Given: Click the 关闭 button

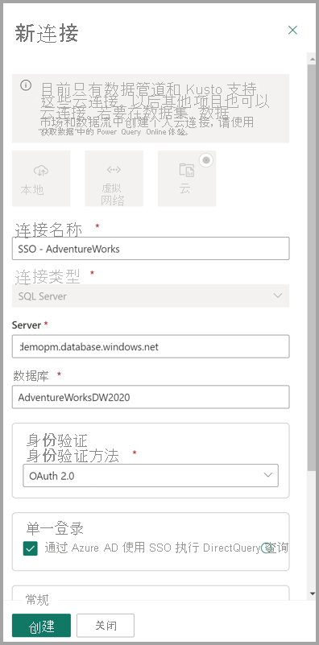Looking at the screenshot, I should (106, 626).
